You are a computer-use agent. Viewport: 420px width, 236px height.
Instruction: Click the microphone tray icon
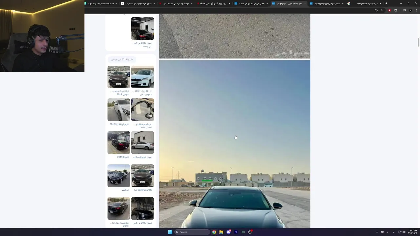point(388,232)
